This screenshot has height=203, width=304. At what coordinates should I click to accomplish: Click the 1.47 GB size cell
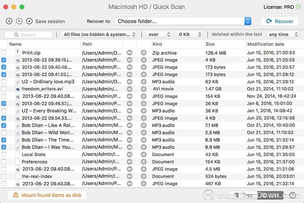[213, 89]
